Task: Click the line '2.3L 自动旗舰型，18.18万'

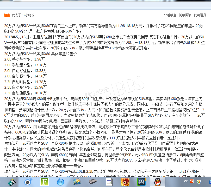Action: (26, 93)
